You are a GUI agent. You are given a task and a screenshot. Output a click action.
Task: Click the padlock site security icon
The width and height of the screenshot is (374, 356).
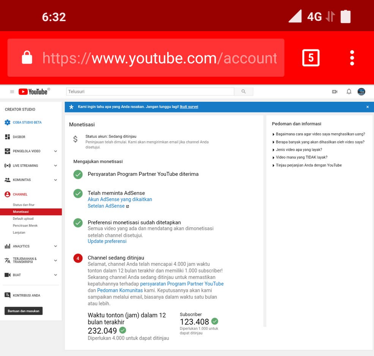[x=27, y=57]
